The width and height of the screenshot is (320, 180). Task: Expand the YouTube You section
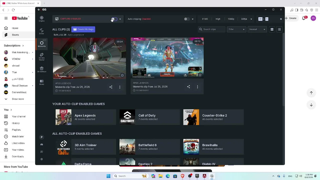[8, 109]
